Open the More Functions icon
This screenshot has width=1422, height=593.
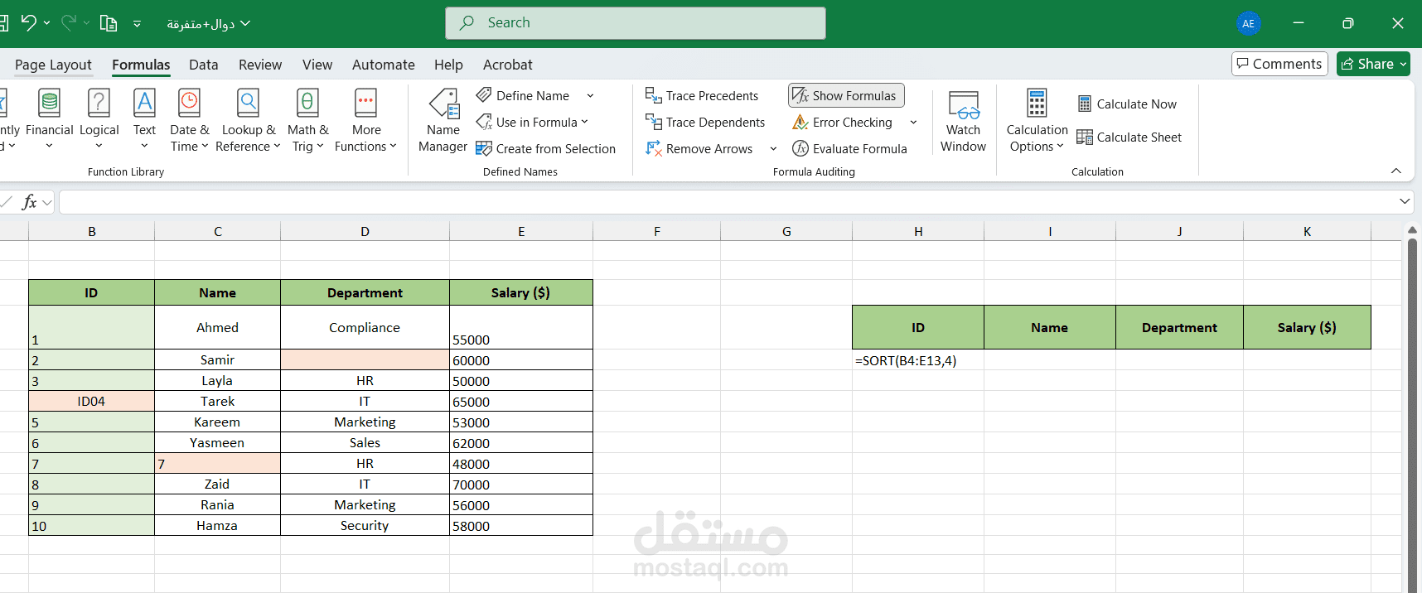[365, 104]
